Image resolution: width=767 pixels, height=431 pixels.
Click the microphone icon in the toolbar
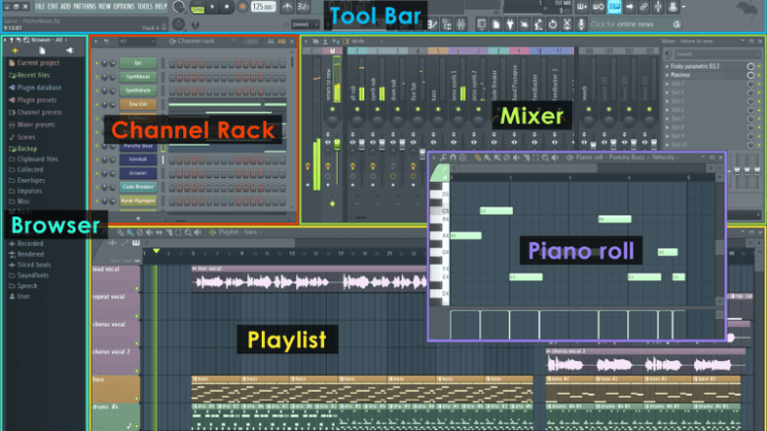(x=579, y=23)
